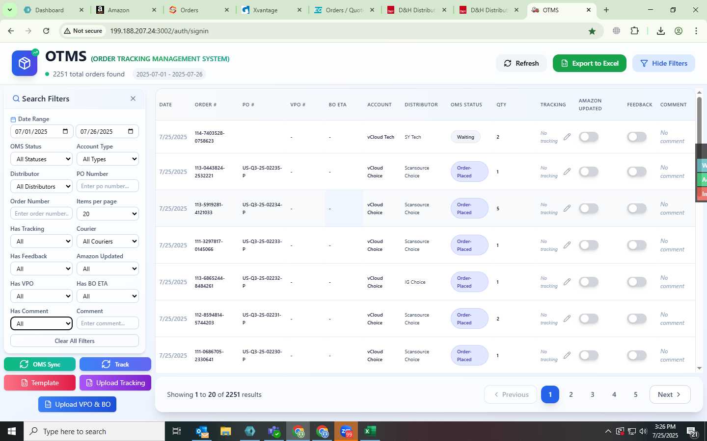Click the OTMS package logo icon
This screenshot has height=441, width=707.
point(25,63)
